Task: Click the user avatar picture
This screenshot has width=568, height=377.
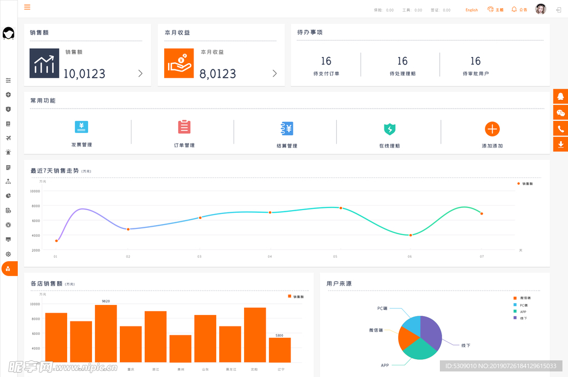Action: pyautogui.click(x=540, y=9)
